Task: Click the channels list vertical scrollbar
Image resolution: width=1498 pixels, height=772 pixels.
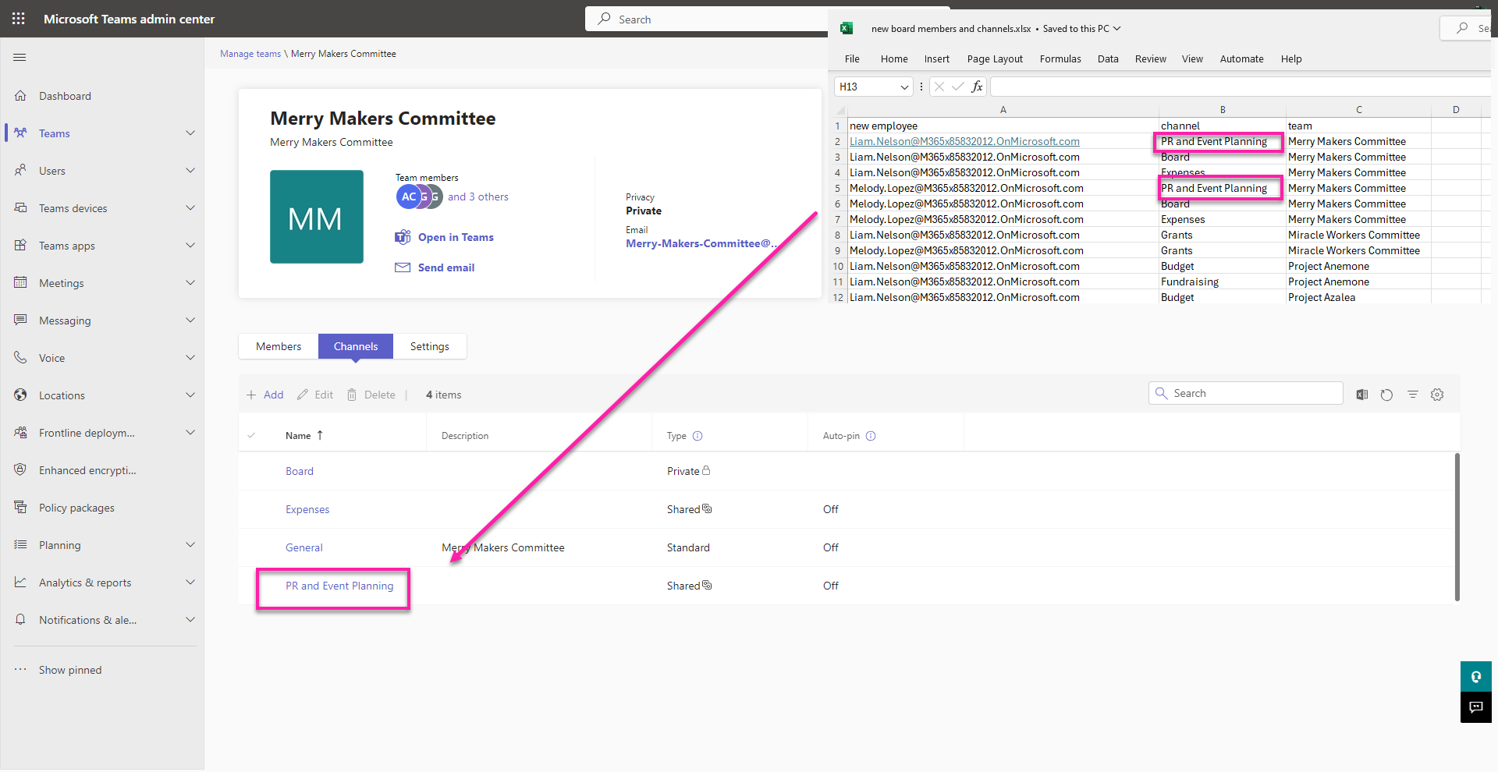Action: 1457,527
